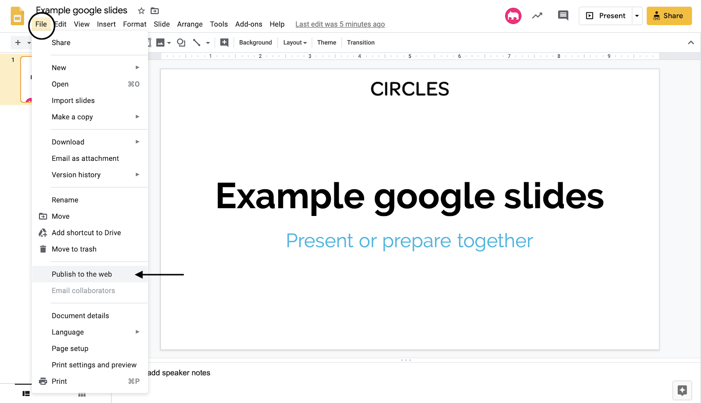Open the Arrange menu
Viewport: 701px width, 403px height.
(190, 24)
